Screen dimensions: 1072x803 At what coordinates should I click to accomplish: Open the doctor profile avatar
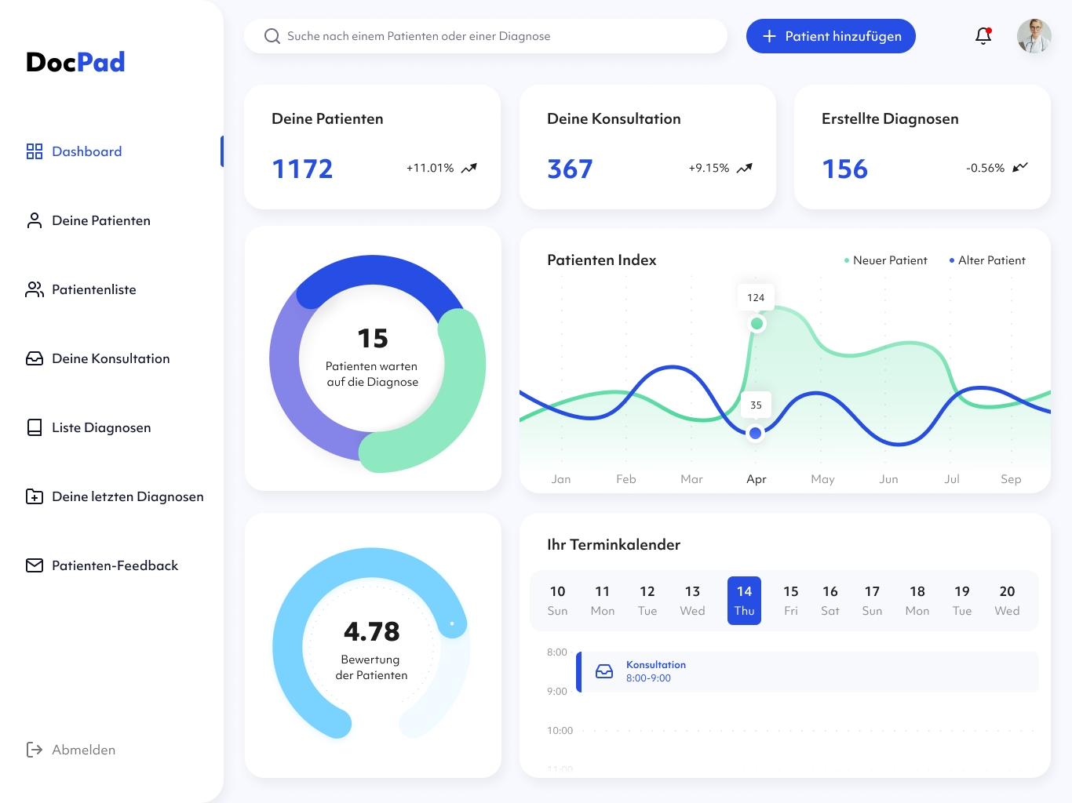tap(1034, 36)
